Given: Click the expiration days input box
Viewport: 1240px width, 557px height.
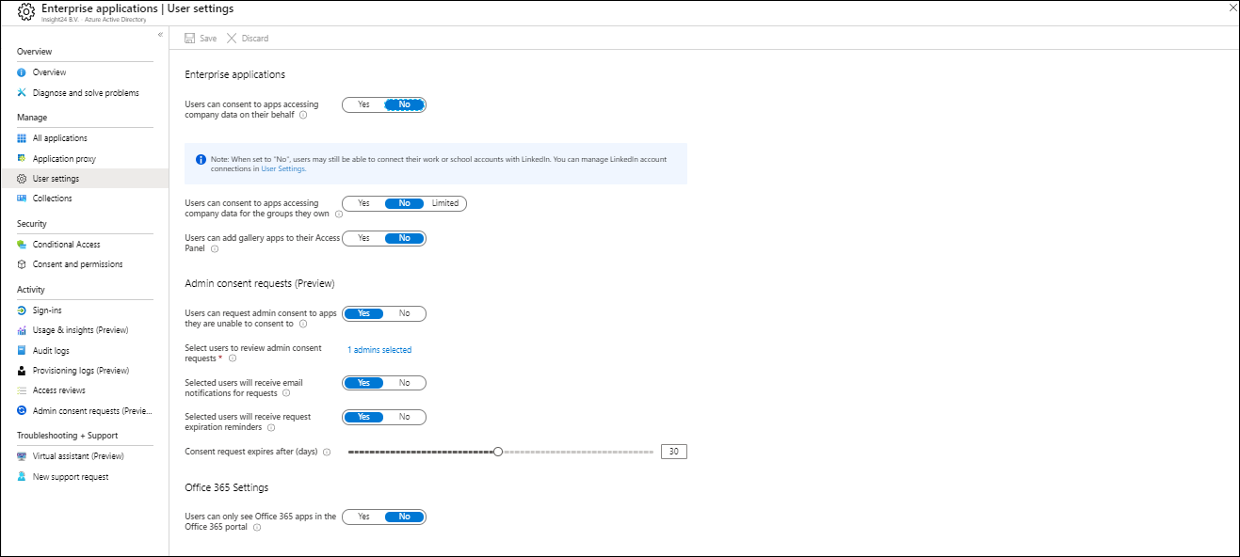Looking at the screenshot, I should pyautogui.click(x=673, y=452).
